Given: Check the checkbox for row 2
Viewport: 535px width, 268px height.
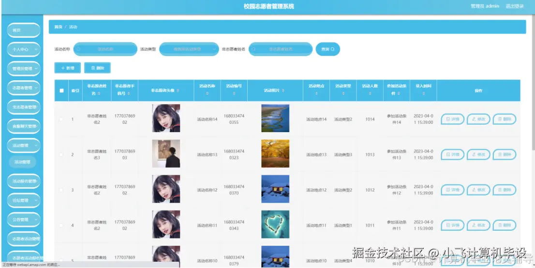Looking at the screenshot, I should (61, 155).
